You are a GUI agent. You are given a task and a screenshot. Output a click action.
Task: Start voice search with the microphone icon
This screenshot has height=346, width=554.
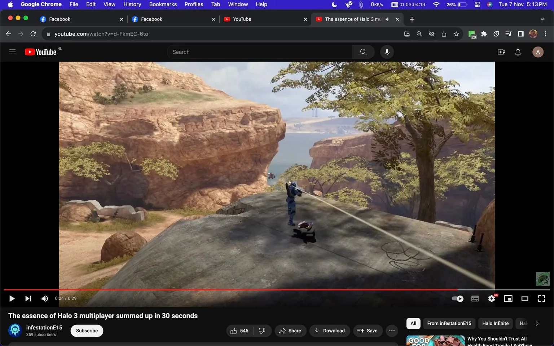387,52
